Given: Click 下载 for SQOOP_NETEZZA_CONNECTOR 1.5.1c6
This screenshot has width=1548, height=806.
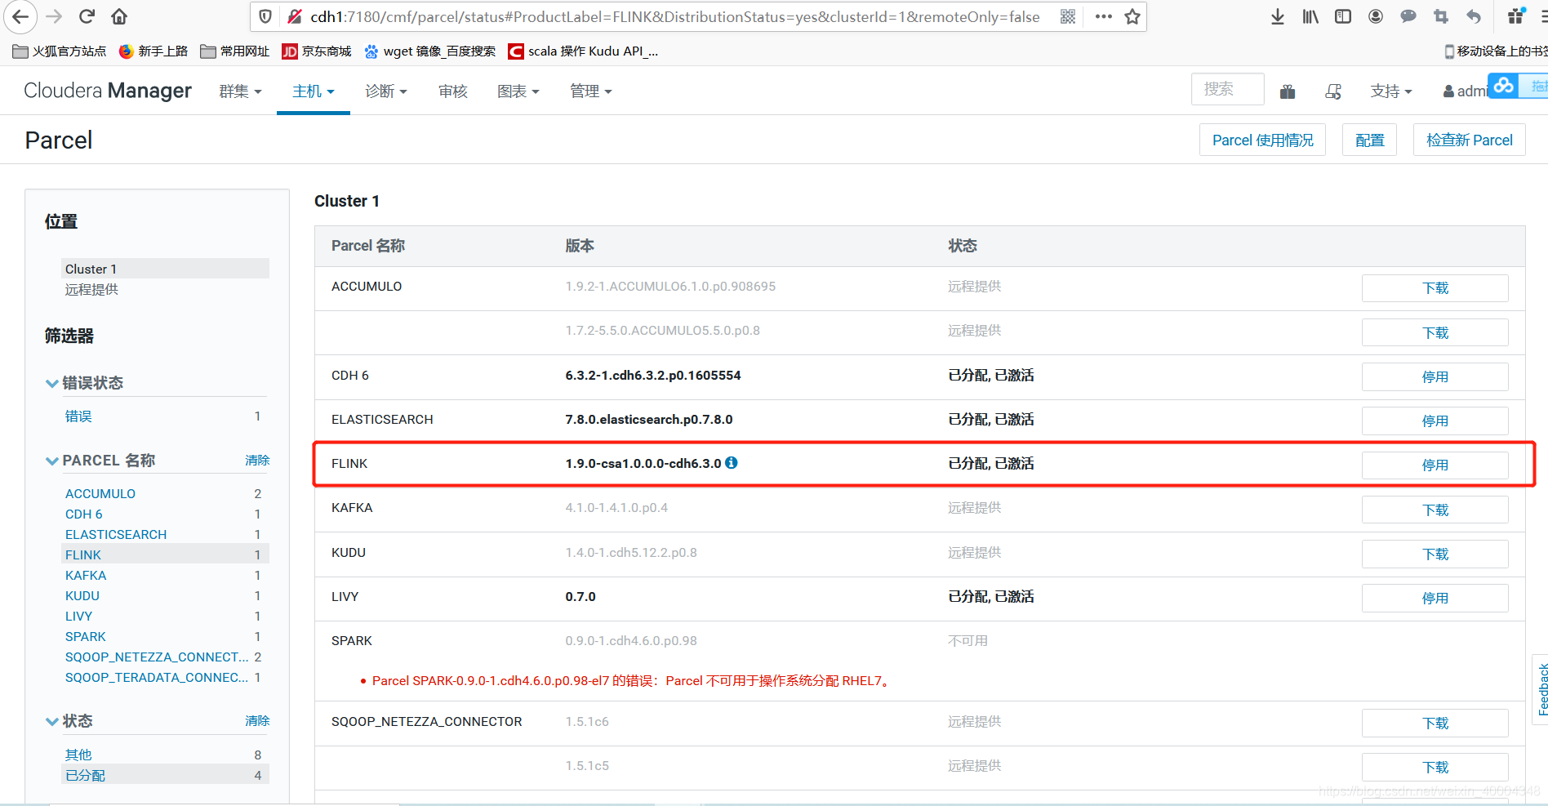Looking at the screenshot, I should tap(1435, 723).
